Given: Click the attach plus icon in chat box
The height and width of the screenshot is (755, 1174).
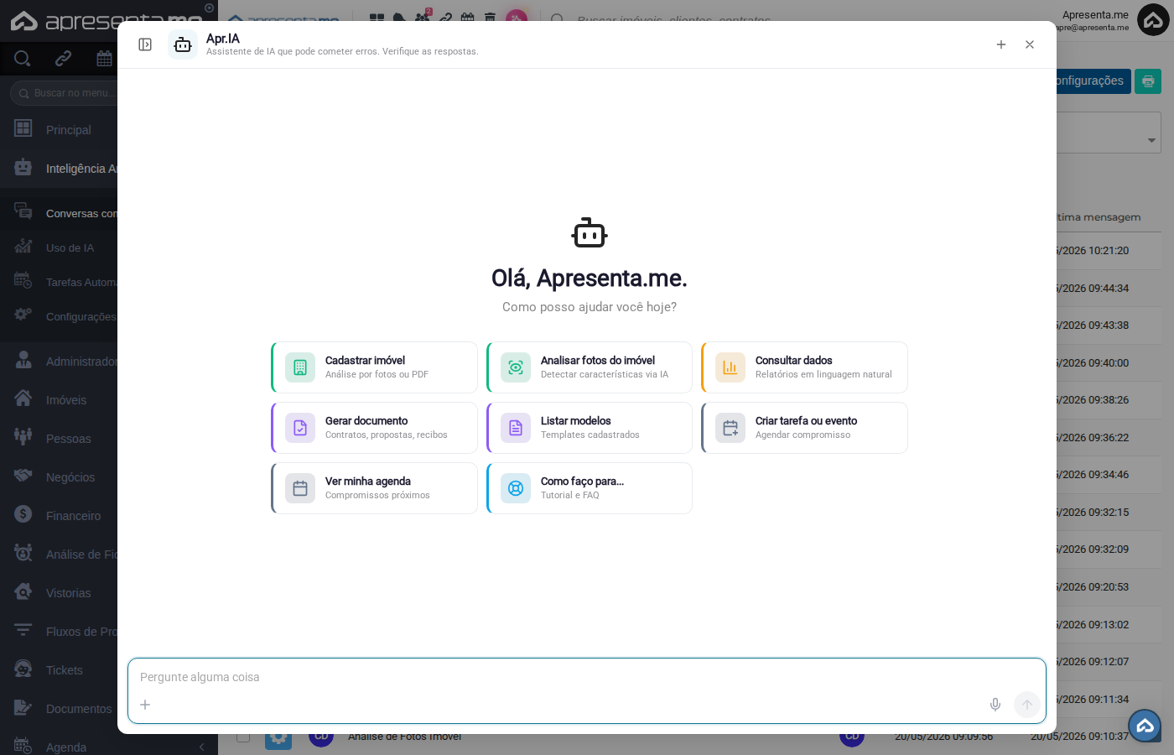Looking at the screenshot, I should click(145, 705).
